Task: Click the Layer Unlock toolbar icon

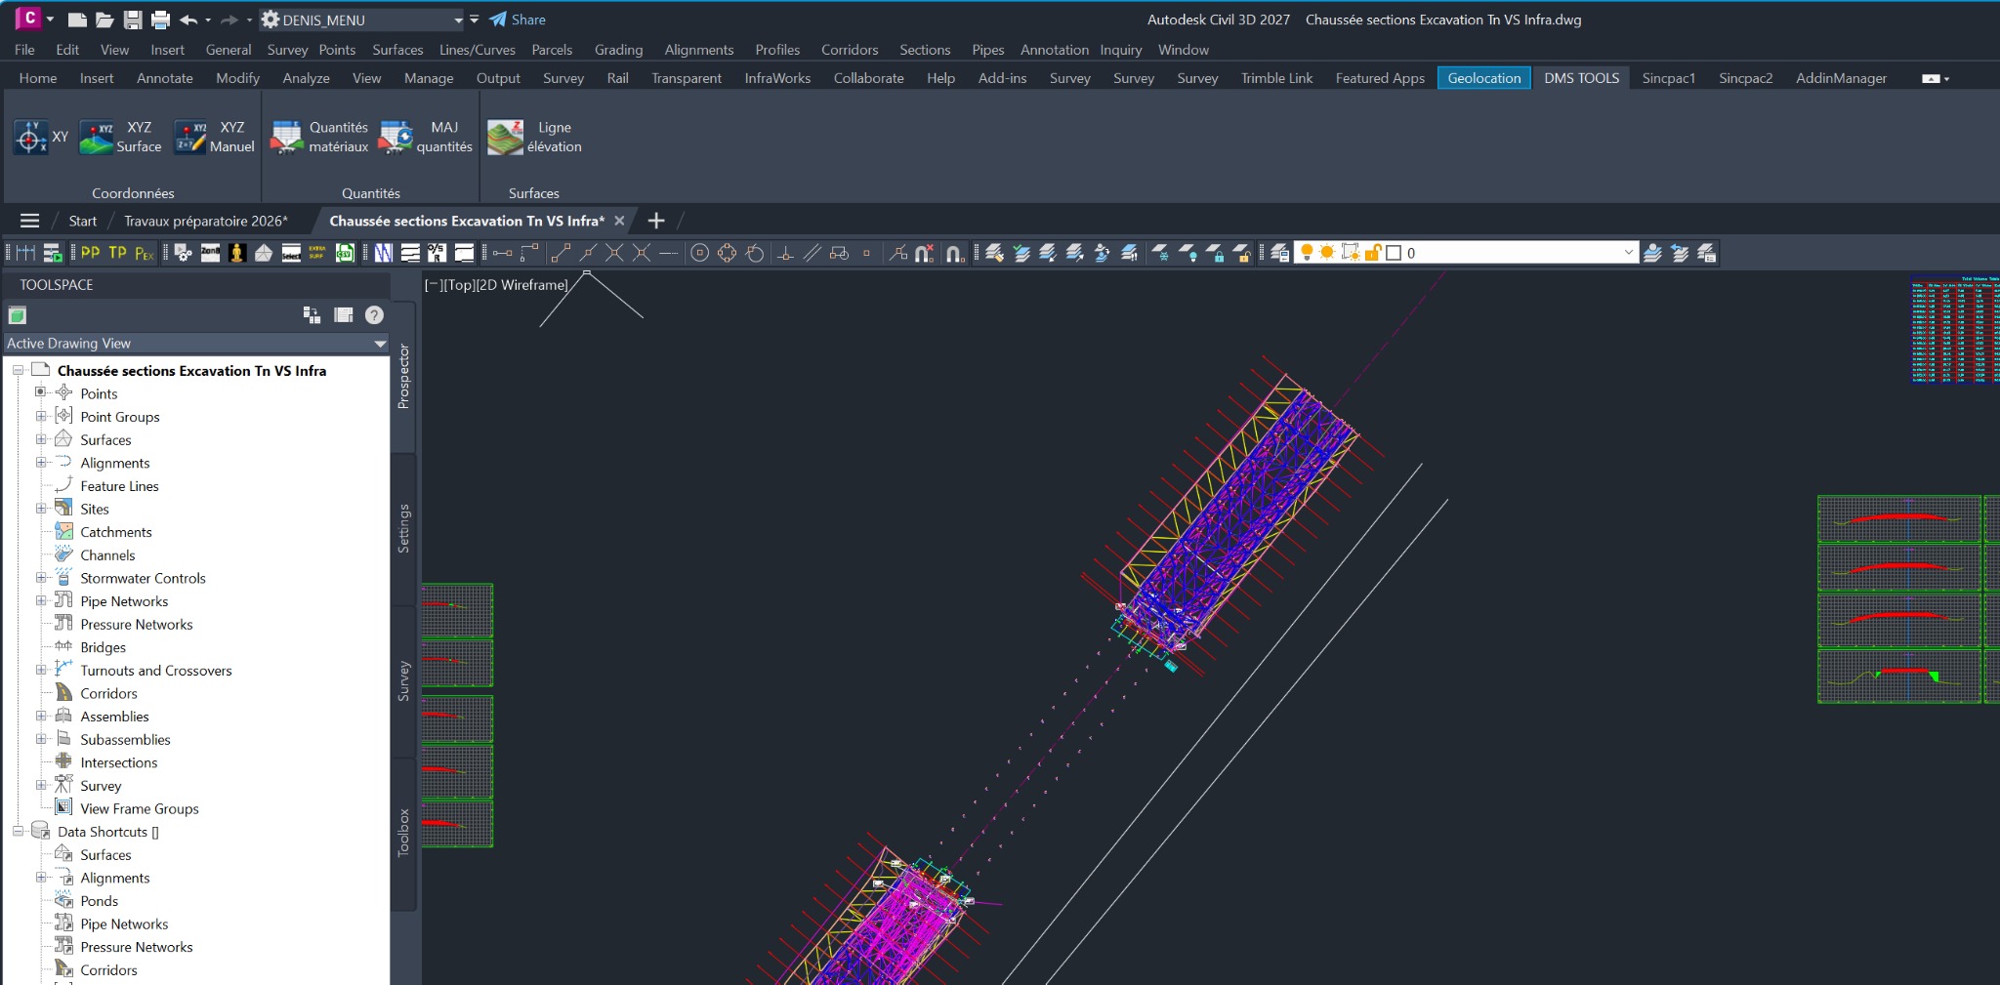Action: 1241,253
